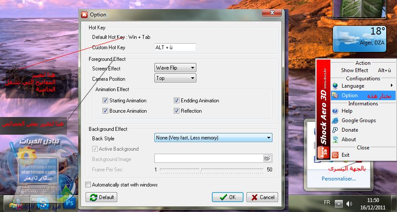
Task: Click the Google Groups Internet Explorer icon
Action: pyautogui.click(x=335, y=120)
